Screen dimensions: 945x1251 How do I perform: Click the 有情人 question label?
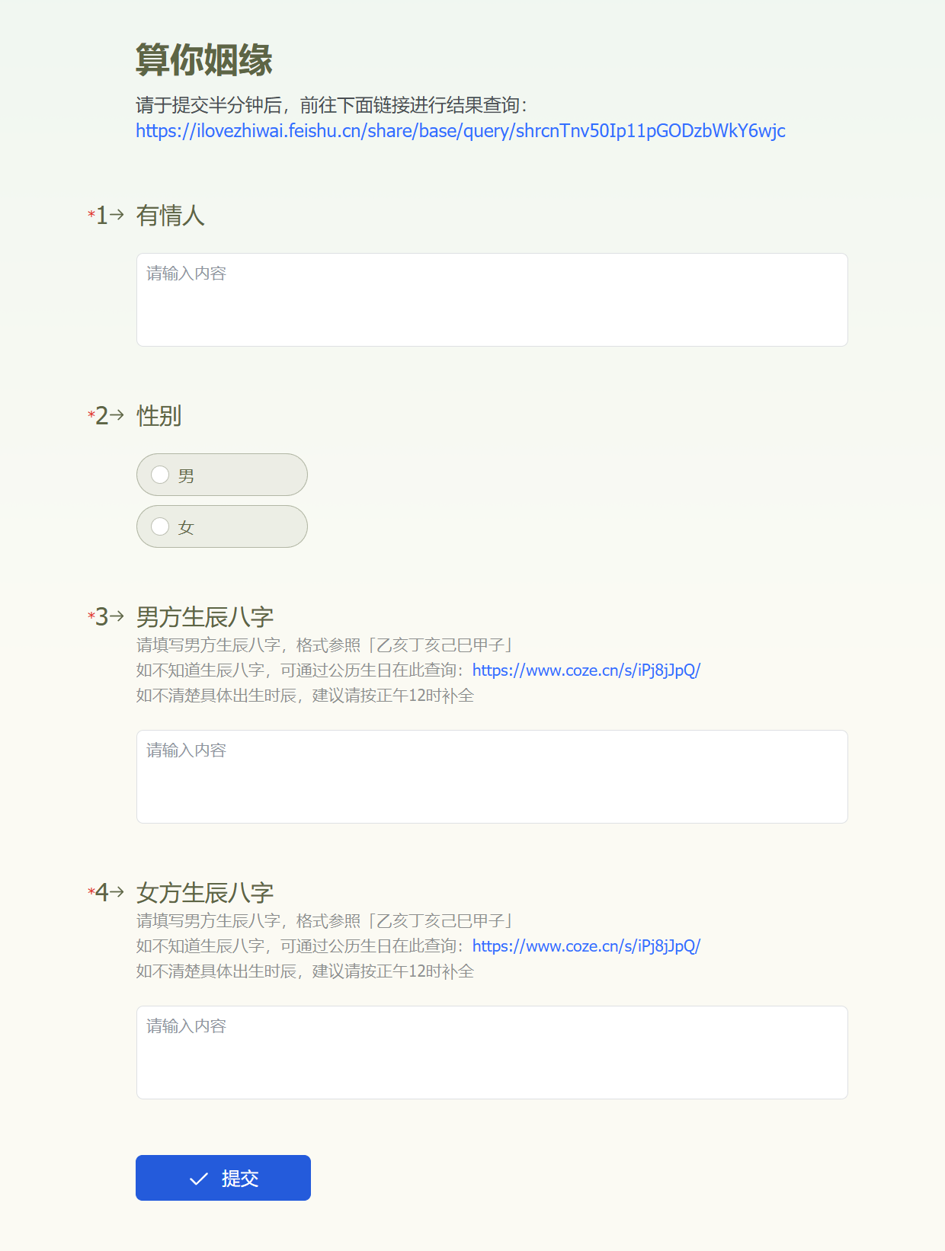coord(171,216)
